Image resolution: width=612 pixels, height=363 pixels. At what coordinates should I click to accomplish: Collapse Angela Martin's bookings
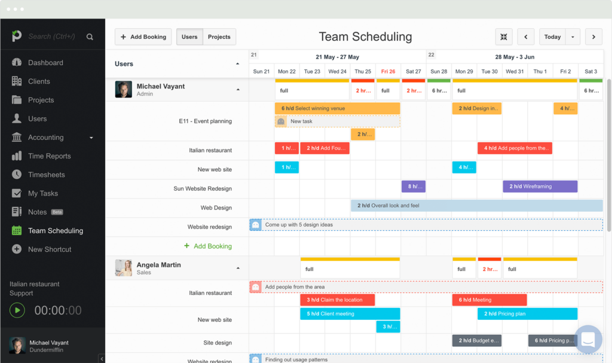[x=238, y=268]
